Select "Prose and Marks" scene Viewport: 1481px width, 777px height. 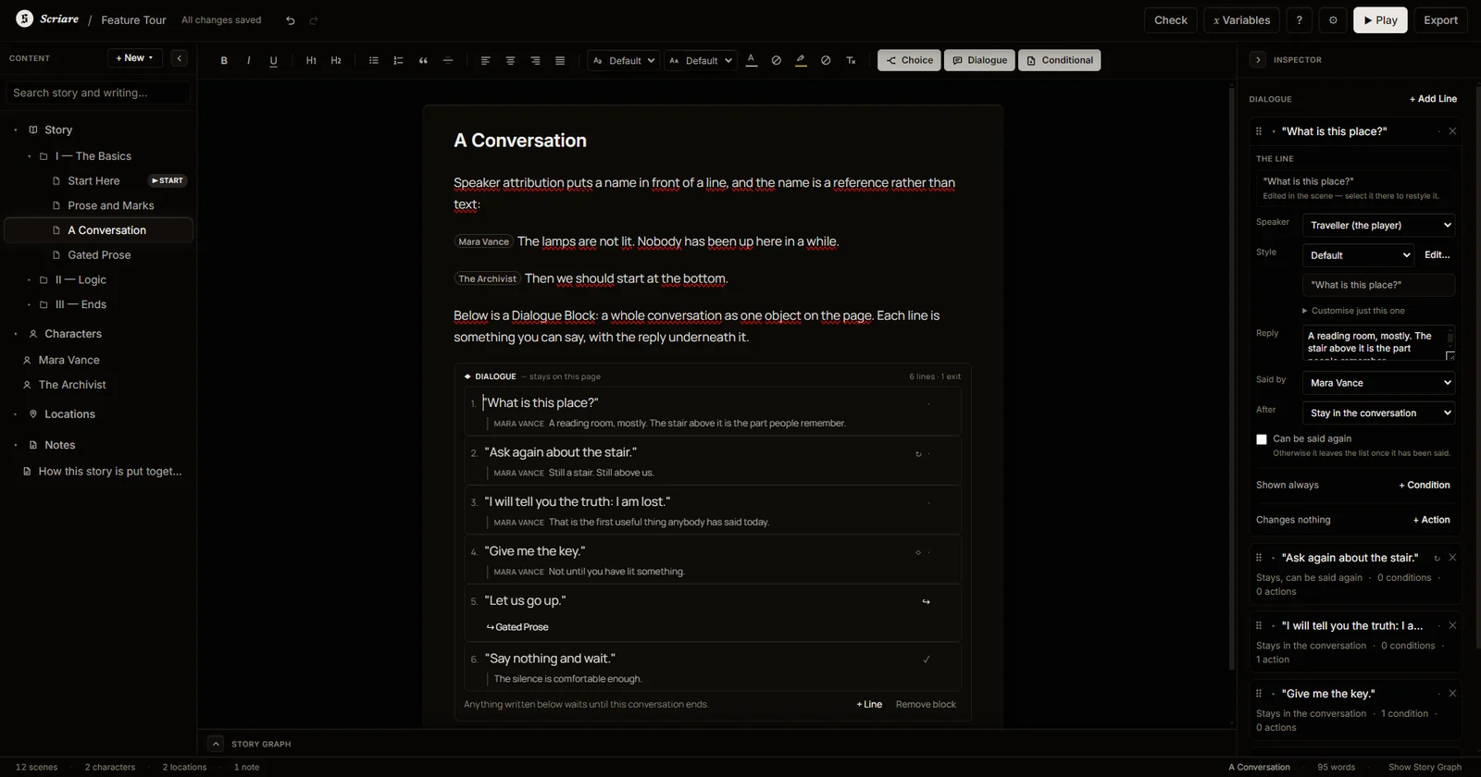click(x=111, y=205)
